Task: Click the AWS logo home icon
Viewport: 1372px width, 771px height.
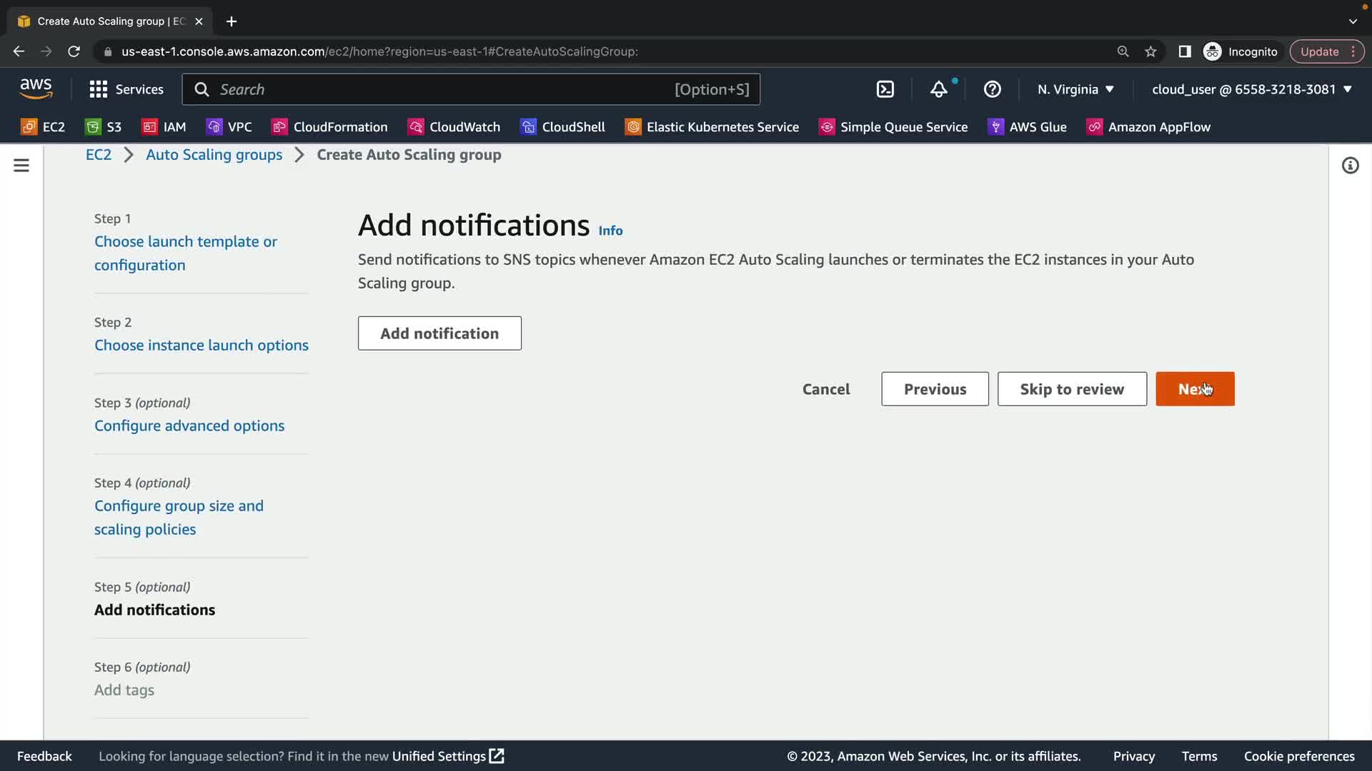Action: [36, 89]
